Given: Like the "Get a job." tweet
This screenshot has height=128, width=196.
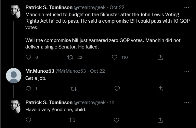Looking at the screenshot, I should click(117, 89).
